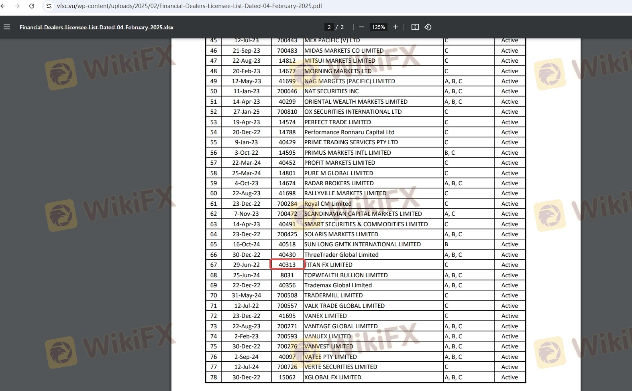
Task: Click class 'B, C' for PRIMUS MARKETS
Action: click(x=450, y=153)
